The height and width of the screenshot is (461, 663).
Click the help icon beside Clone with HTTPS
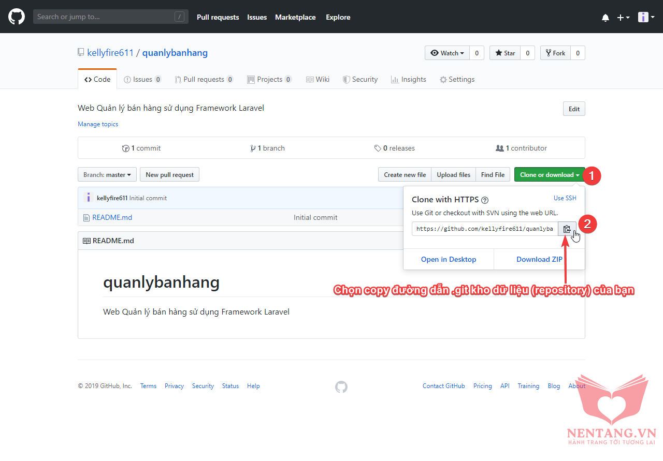click(x=485, y=200)
